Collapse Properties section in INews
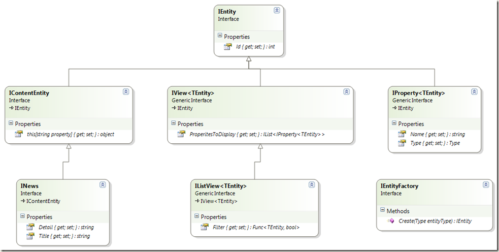The height and width of the screenshot is (252, 499). 22,216
